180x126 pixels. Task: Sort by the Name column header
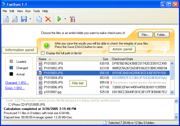(62, 59)
